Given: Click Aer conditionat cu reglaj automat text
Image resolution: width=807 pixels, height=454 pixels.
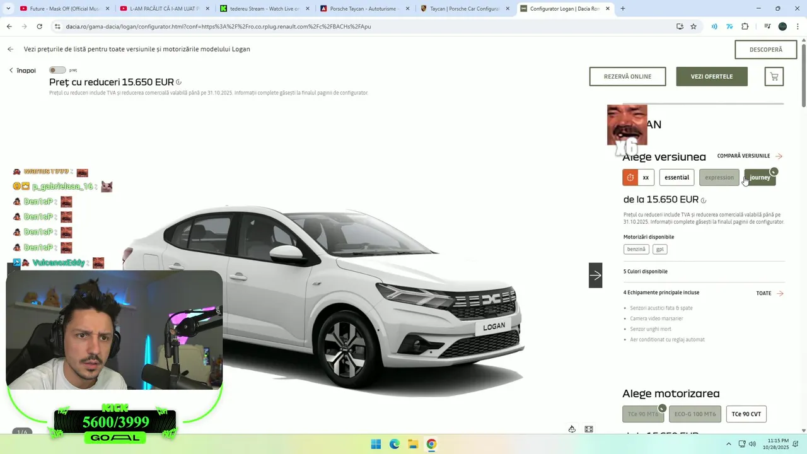Looking at the screenshot, I should coord(667,340).
